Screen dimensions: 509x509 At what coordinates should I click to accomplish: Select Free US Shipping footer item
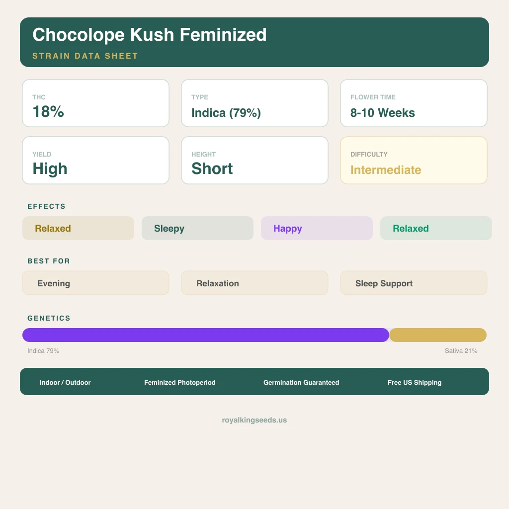click(415, 382)
